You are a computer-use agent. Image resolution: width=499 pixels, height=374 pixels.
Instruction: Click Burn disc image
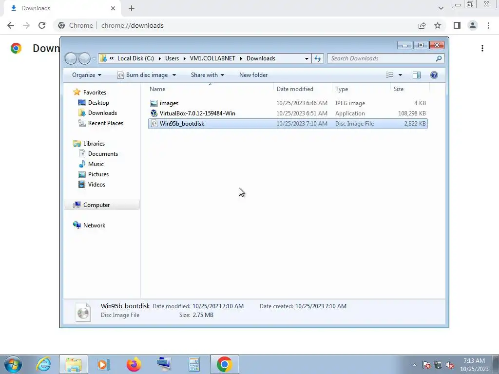tap(143, 75)
